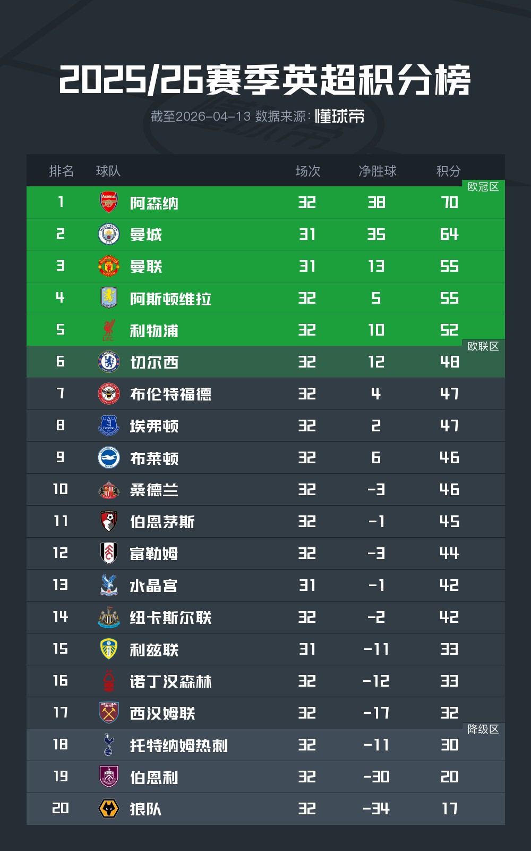Click the 欧冠区 zone label
This screenshot has width=531, height=851.
click(483, 187)
